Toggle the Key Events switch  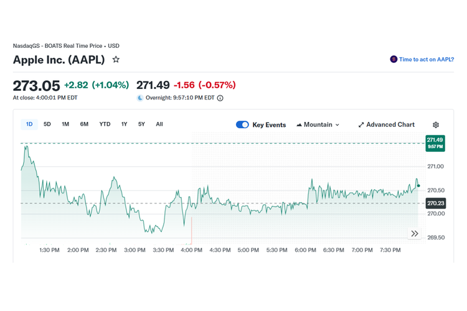click(x=242, y=124)
